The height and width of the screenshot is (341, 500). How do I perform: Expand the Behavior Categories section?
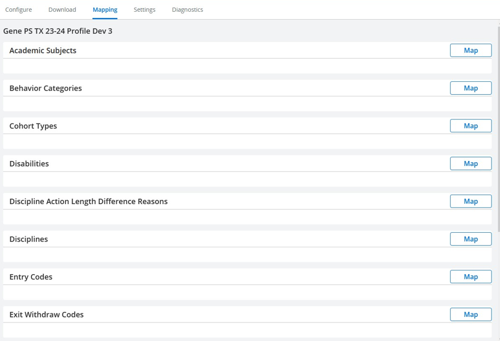(x=45, y=88)
